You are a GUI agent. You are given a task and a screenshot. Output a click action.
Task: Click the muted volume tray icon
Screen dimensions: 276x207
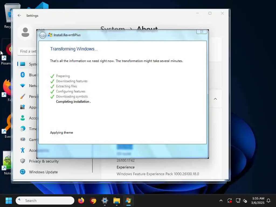pos(245,201)
